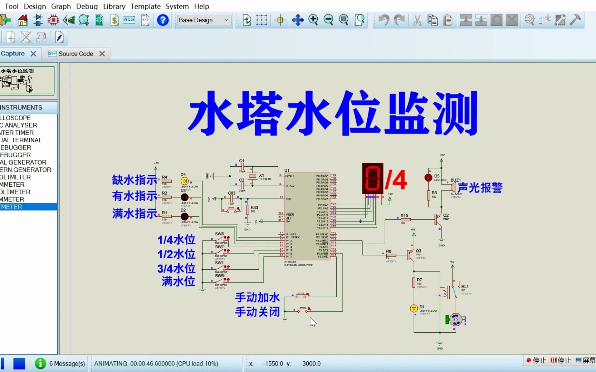Click the Decompose hammer icon

pyautogui.click(x=575, y=20)
